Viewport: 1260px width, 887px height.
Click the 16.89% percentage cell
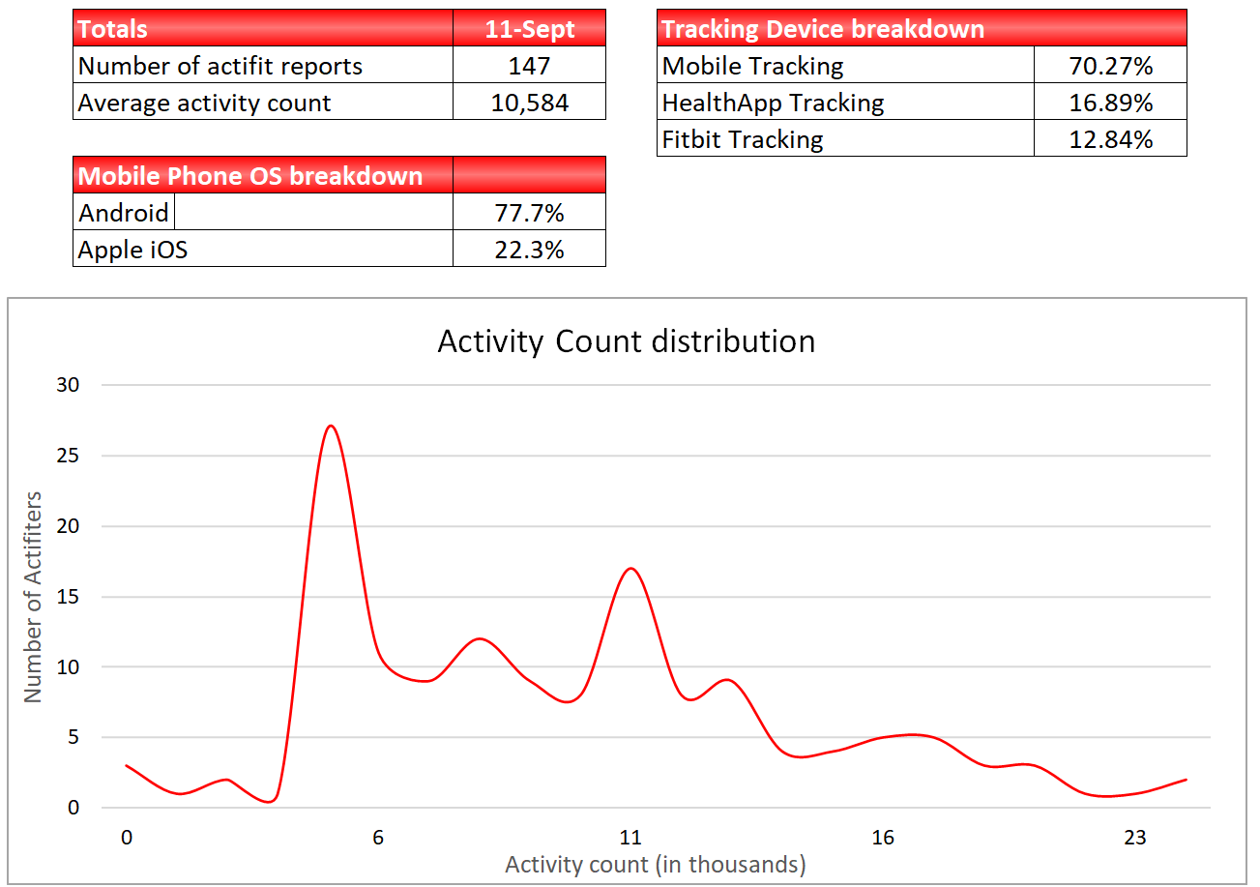(x=1110, y=103)
